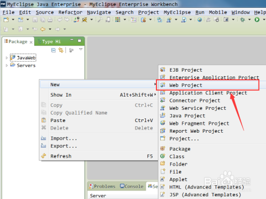266x199 pixels.
Task: Minimize the Package Explorer view
Action: (72, 40)
